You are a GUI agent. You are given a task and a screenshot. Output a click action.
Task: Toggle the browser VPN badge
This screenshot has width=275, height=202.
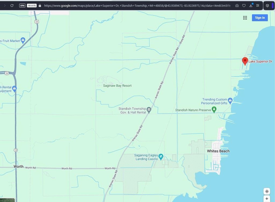pos(22,5)
